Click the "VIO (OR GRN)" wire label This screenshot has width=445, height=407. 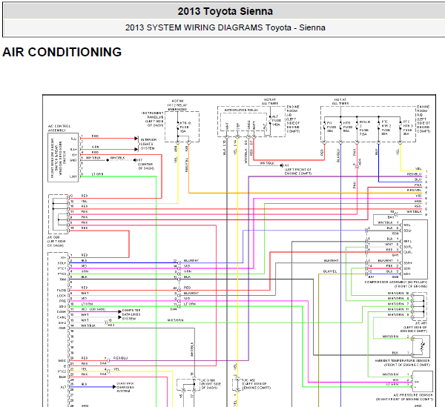click(x=93, y=309)
